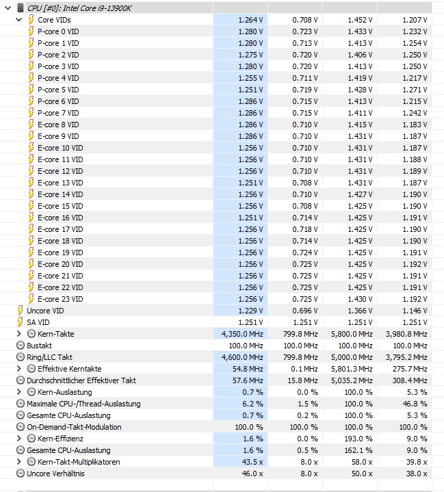Click the lightning icon next to SA VID
This screenshot has width=444, height=492.
point(20,322)
